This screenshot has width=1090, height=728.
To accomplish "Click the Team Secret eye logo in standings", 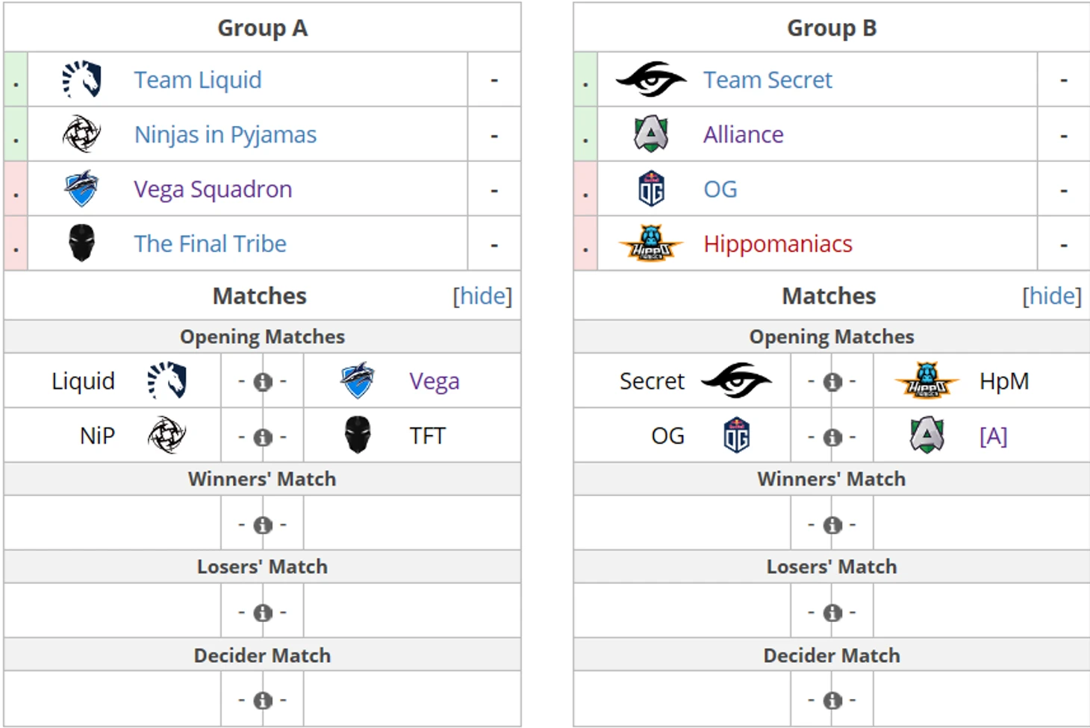I will [x=650, y=79].
